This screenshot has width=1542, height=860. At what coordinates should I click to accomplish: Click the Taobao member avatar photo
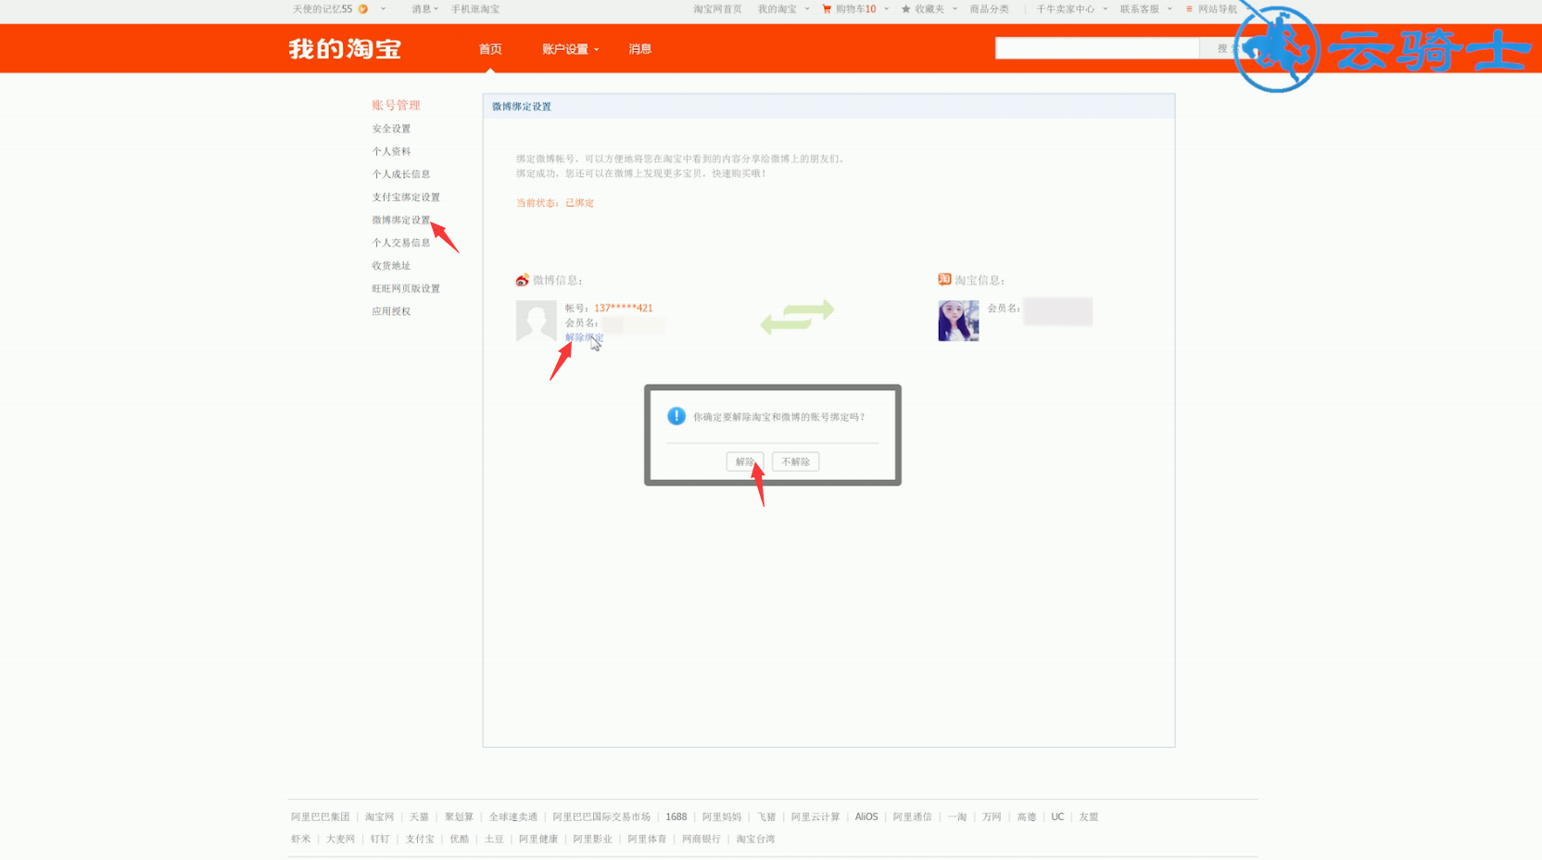pos(958,321)
